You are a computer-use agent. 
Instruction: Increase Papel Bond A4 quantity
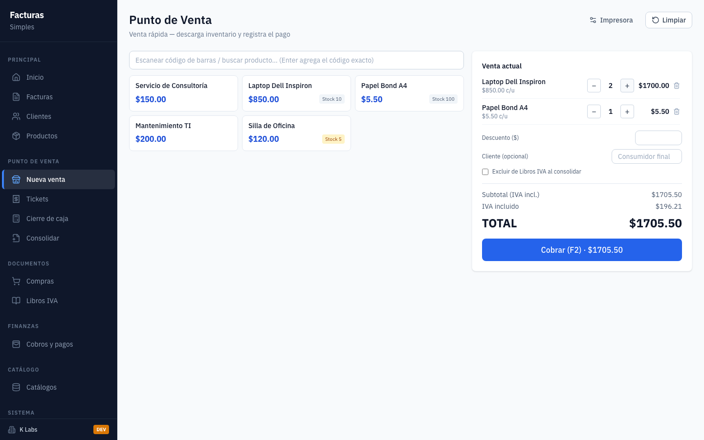(x=627, y=111)
